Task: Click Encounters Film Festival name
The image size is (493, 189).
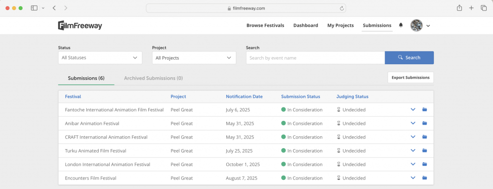Action: point(91,178)
